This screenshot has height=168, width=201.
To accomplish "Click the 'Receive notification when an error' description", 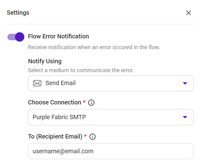I will (94, 47).
